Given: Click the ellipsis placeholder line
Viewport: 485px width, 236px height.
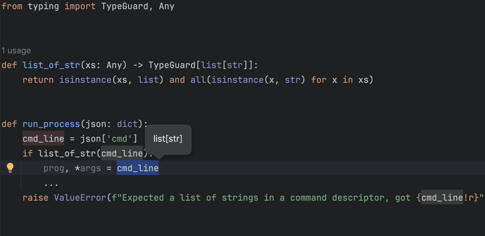Looking at the screenshot, I should pyautogui.click(x=51, y=184).
